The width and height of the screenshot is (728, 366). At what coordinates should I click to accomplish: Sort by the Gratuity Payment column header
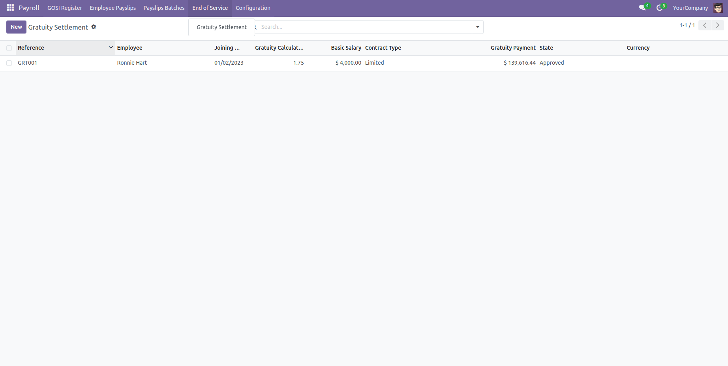(x=513, y=48)
